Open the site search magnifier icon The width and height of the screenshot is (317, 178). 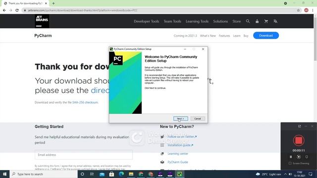pos(248,21)
